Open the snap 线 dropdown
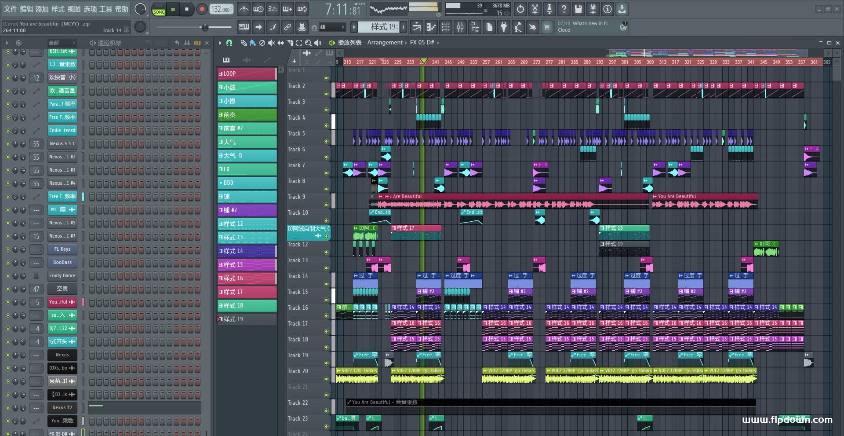The image size is (844, 436). pos(332,27)
